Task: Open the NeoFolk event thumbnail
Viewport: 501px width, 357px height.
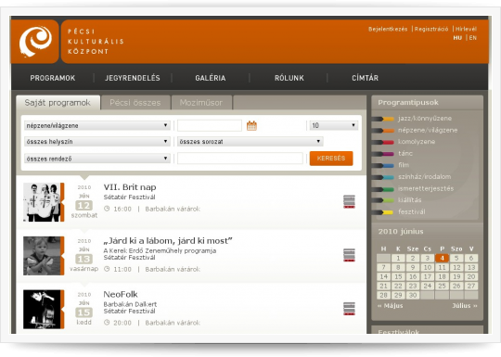Action: click(42, 310)
